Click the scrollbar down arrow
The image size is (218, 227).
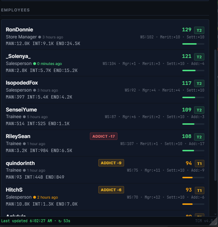click(x=215, y=214)
